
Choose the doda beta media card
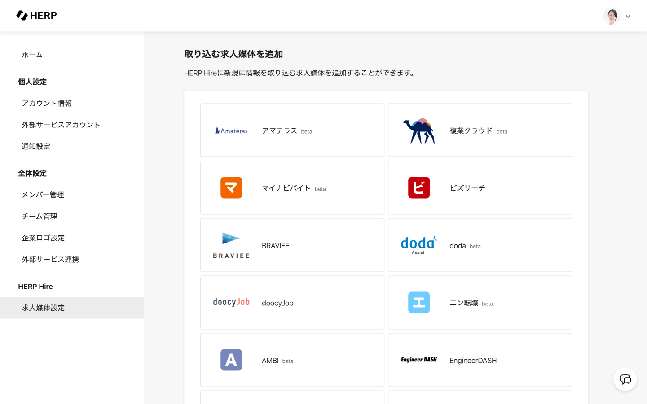(x=480, y=245)
